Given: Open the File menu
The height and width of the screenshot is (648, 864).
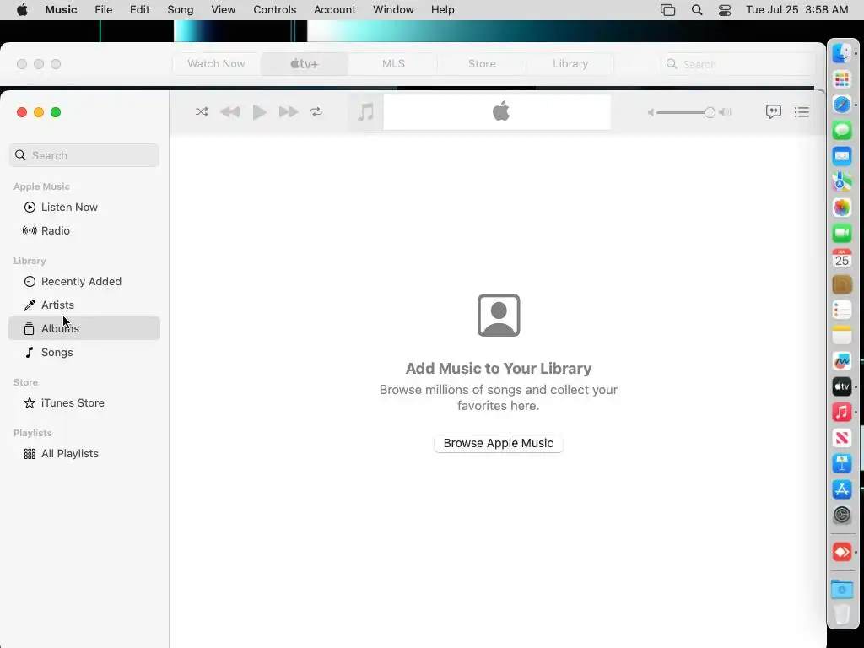Looking at the screenshot, I should pyautogui.click(x=103, y=10).
